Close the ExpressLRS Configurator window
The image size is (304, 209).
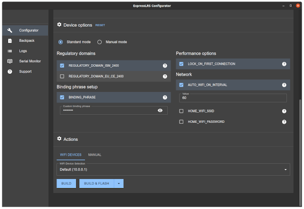coord(298,6)
